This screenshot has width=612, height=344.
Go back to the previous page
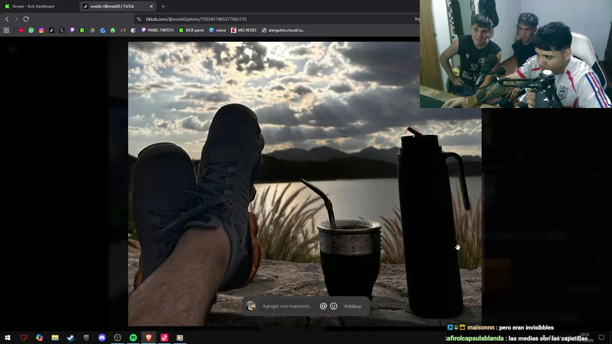point(7,19)
